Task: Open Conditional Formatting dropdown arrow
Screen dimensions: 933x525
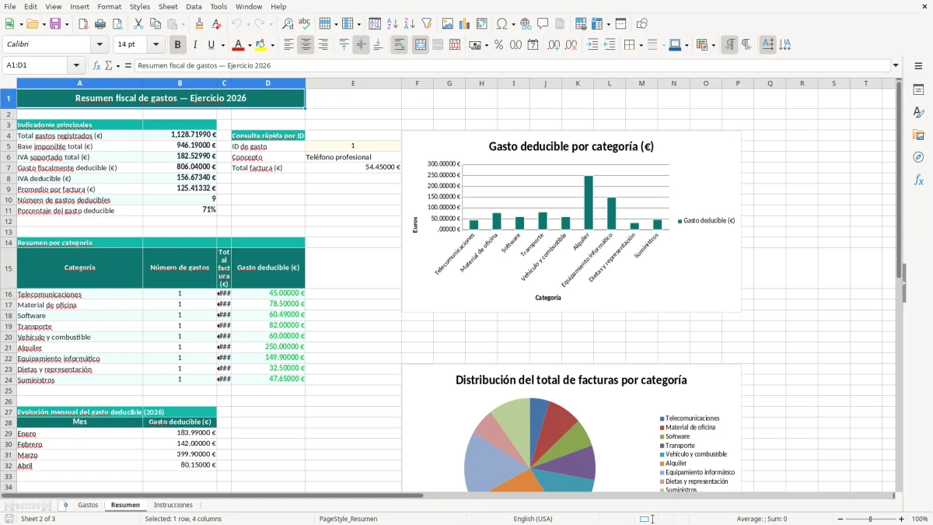Action: click(713, 45)
